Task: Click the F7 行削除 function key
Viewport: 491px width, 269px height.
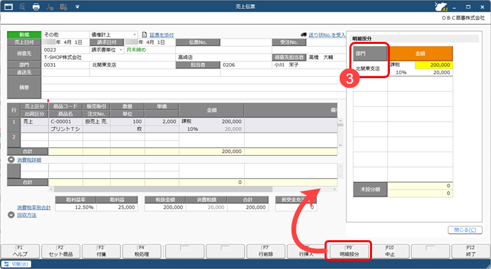Action: [x=266, y=251]
